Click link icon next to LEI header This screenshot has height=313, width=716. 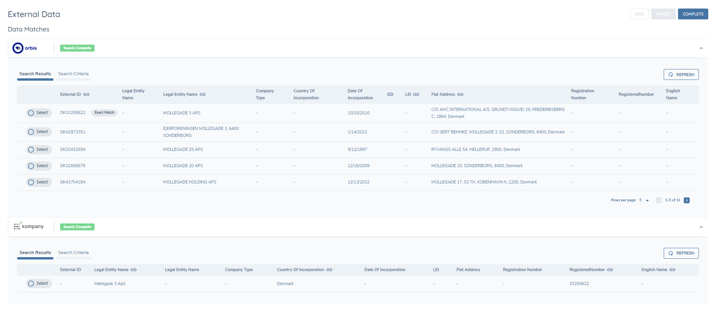coord(416,95)
